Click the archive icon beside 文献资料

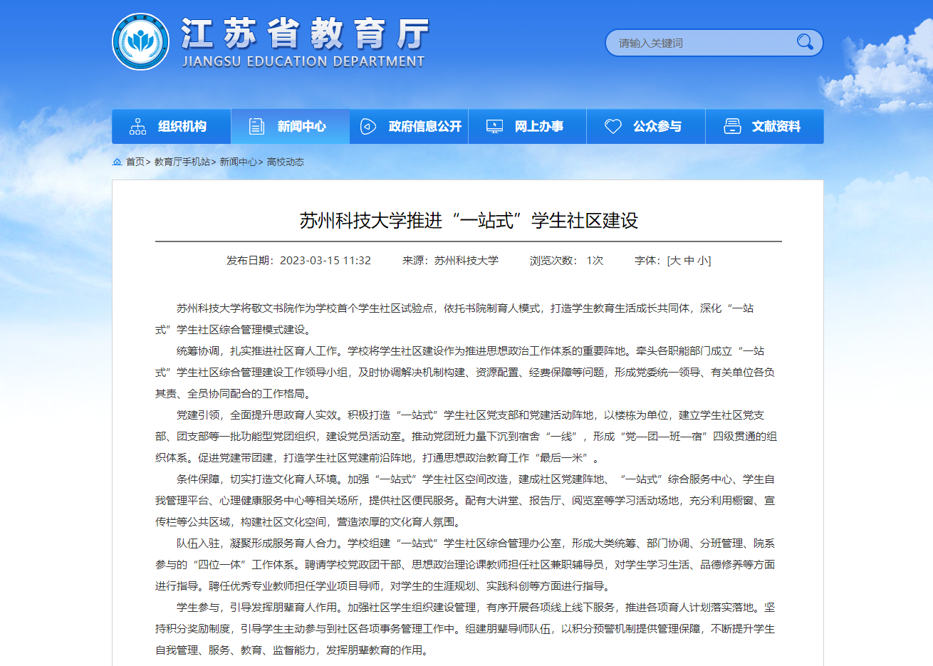point(732,127)
